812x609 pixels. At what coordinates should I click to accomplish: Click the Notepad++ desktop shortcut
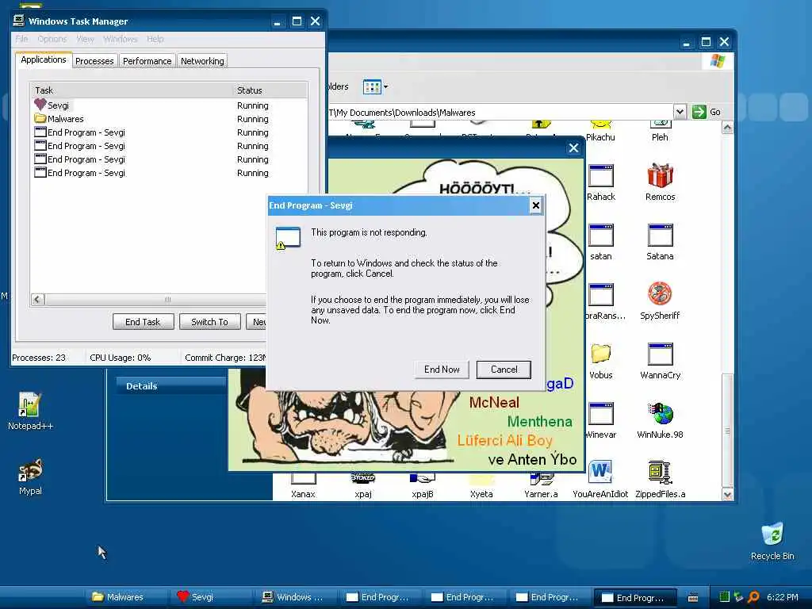(30, 412)
